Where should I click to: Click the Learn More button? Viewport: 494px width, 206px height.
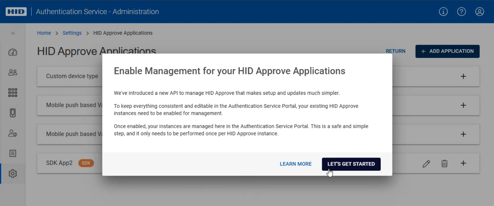pyautogui.click(x=296, y=164)
